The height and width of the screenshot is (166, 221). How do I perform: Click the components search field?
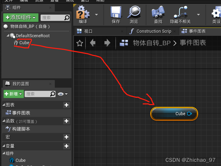click(52, 17)
